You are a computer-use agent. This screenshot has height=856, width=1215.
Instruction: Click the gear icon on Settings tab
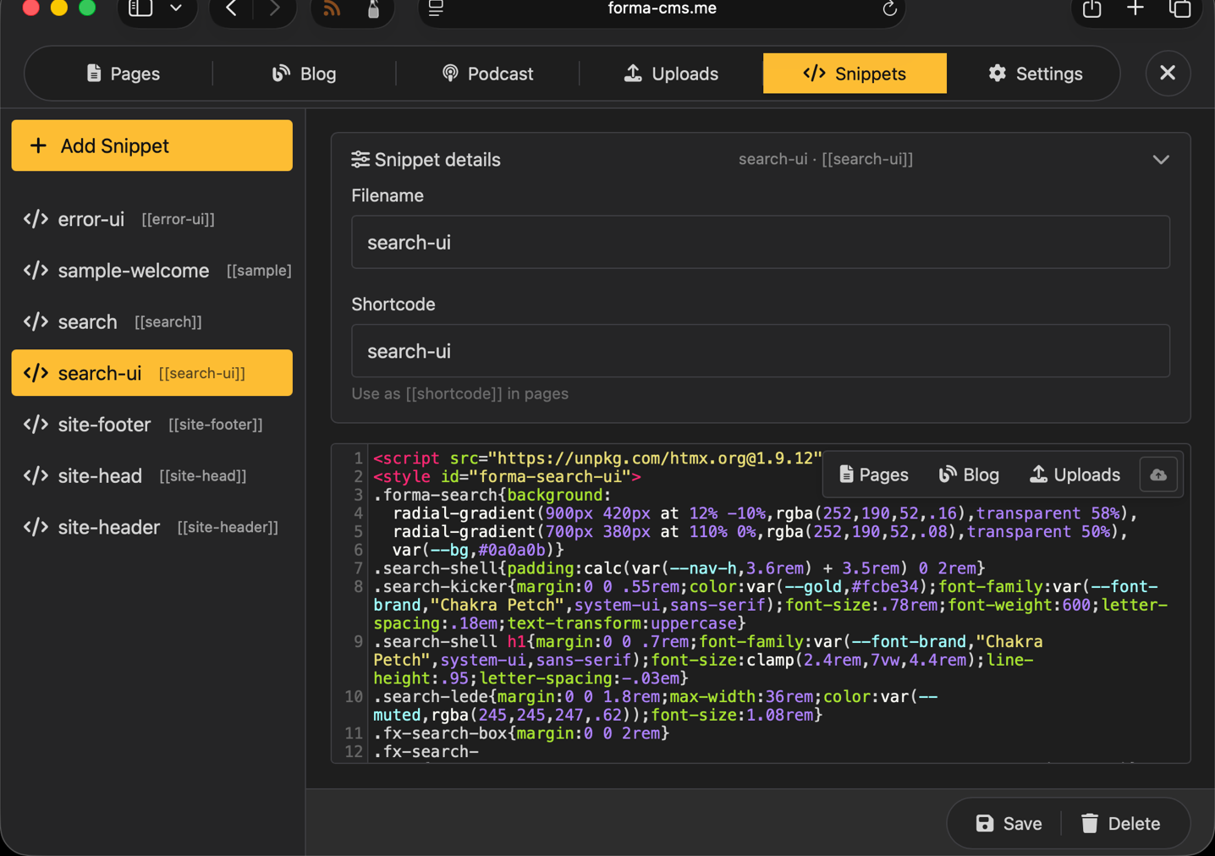(x=998, y=74)
